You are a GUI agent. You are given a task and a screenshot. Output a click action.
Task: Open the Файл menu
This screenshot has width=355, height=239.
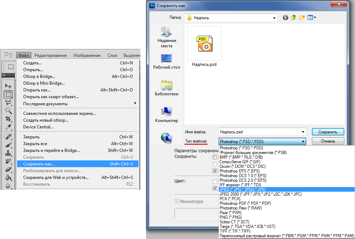point(24,55)
